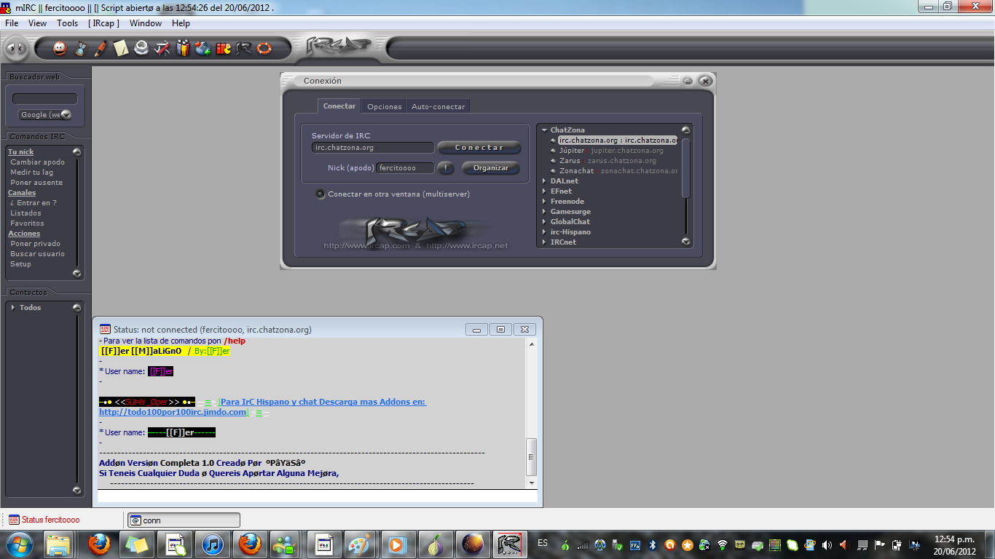Click Favoritos under Canales
Image resolution: width=995 pixels, height=559 pixels.
(28, 223)
